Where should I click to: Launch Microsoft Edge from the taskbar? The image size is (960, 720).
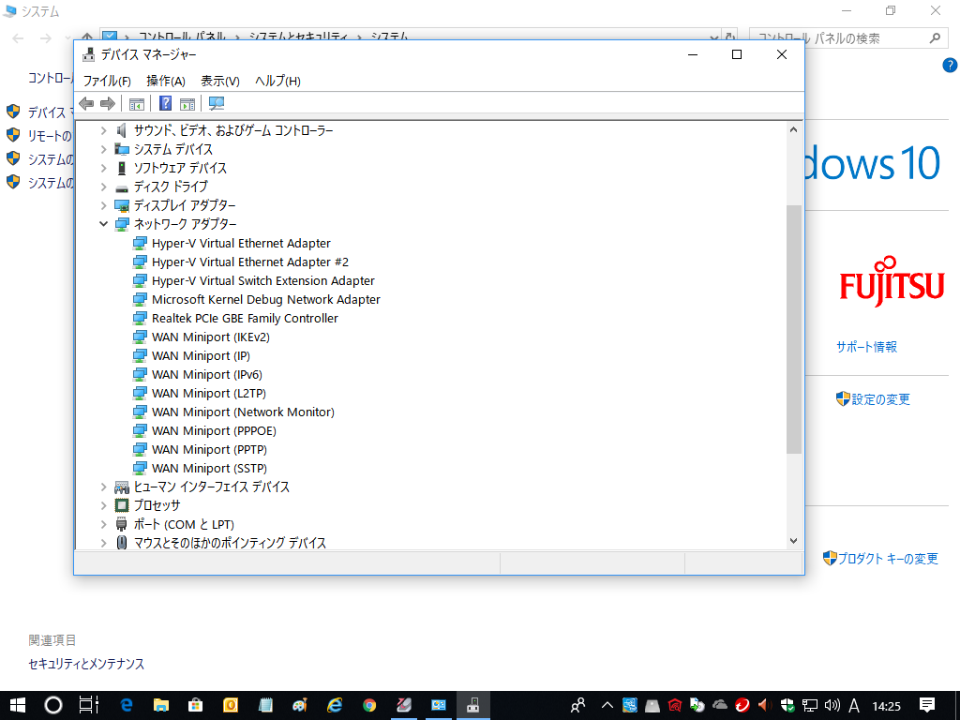tap(127, 705)
